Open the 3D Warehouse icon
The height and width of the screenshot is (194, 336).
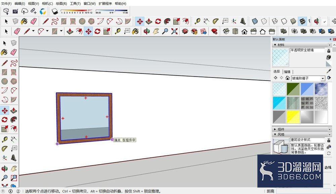[x=185, y=32]
